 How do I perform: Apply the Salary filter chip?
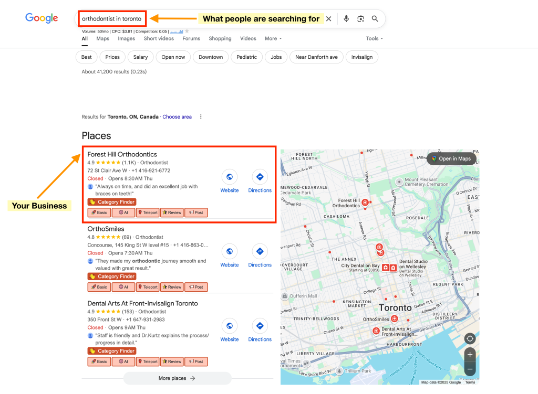click(140, 57)
